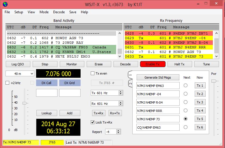225x148 pixels.
Task: Click the CQ N4EMP EM63 message field
Action: (x=158, y=127)
